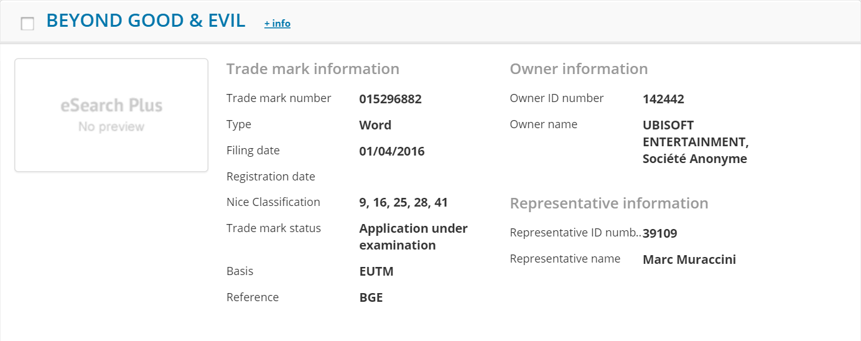861x341 pixels.
Task: Click the Application under examination status
Action: click(413, 236)
